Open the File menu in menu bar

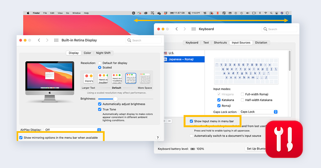click(x=45, y=13)
